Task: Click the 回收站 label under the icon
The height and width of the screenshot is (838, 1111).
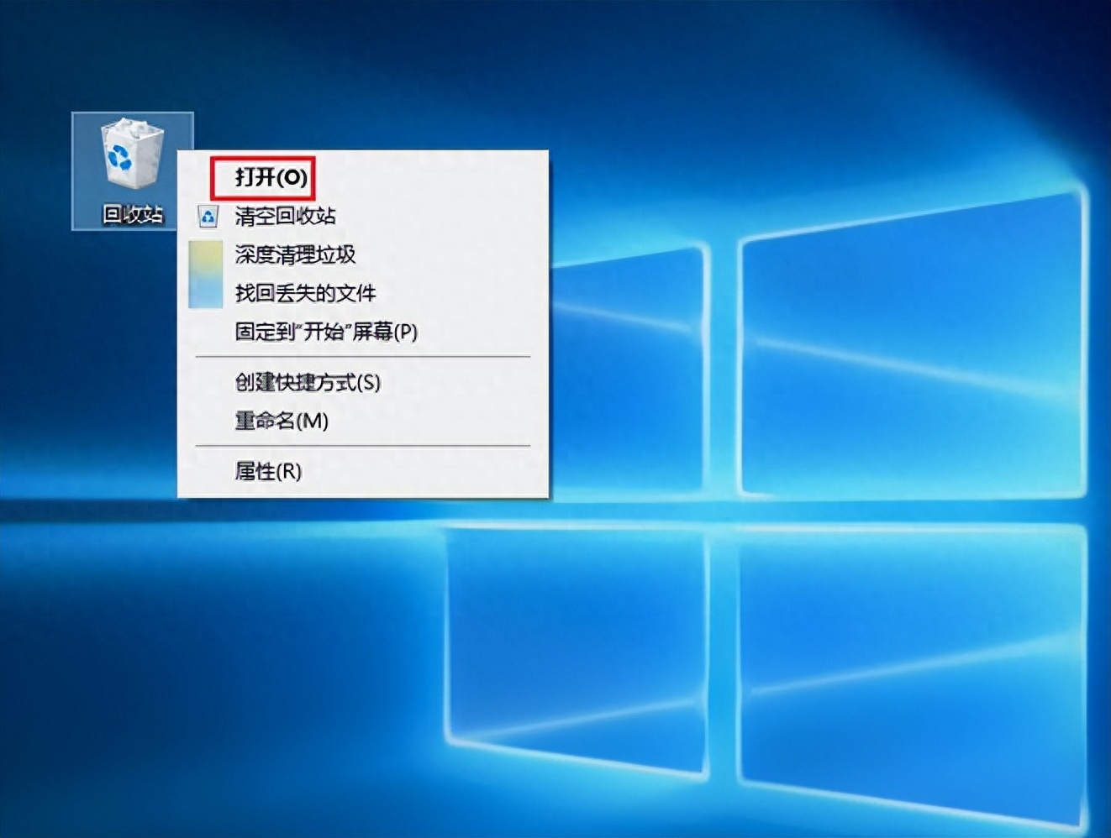Action: coord(133,214)
